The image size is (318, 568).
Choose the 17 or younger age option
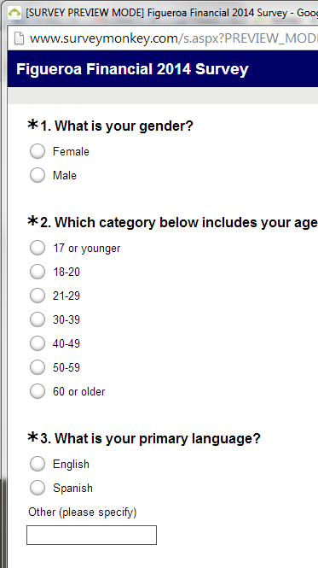pyautogui.click(x=38, y=249)
